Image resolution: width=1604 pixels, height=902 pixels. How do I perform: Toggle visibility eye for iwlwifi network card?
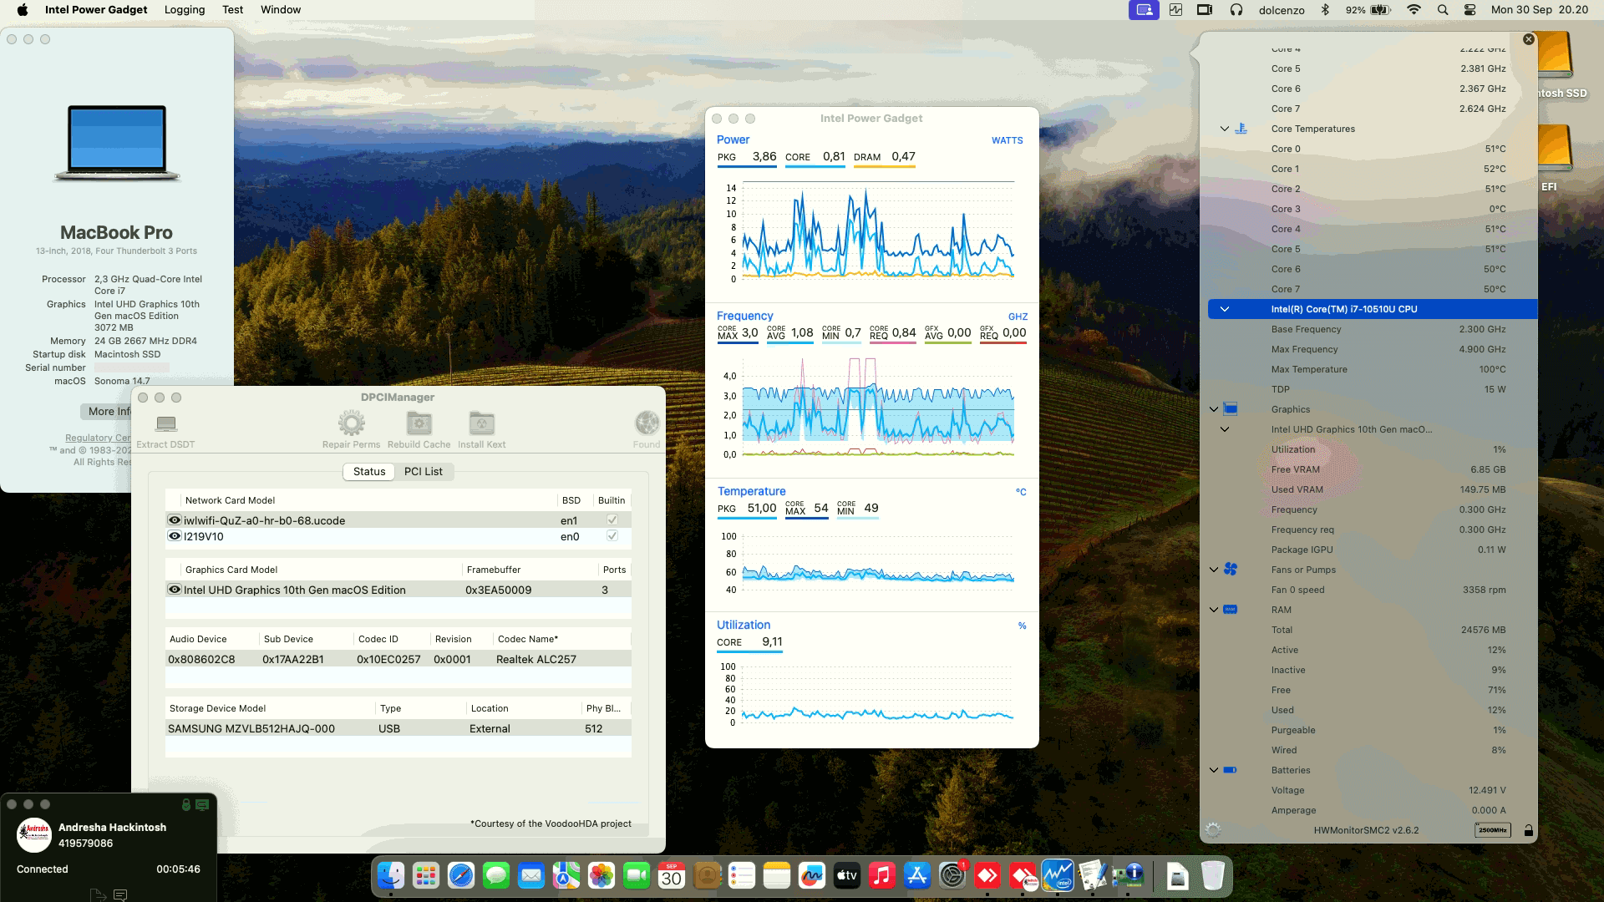174,519
